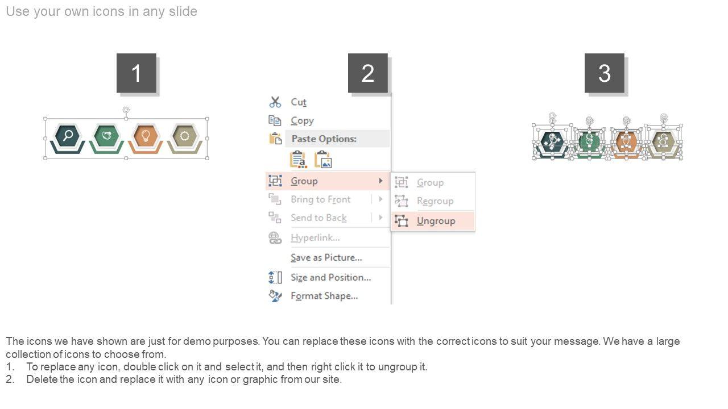Click the Copy icon in context menu

tap(275, 120)
